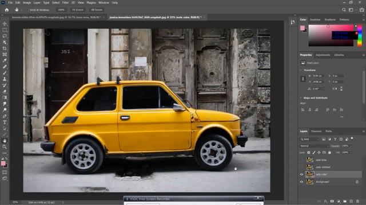Screen dimensions: 366x205
Task: Select the Horizontal Type tool
Action: coord(5,122)
